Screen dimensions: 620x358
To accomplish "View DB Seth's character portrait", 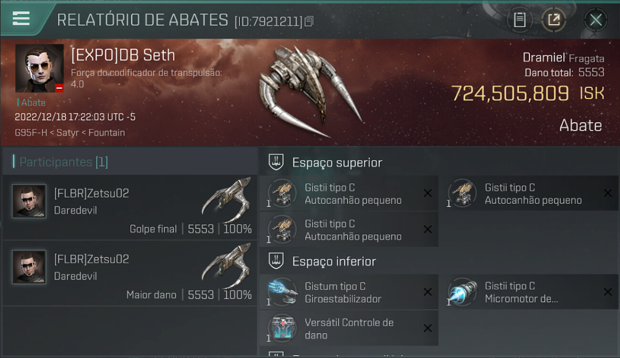I will click(x=40, y=68).
